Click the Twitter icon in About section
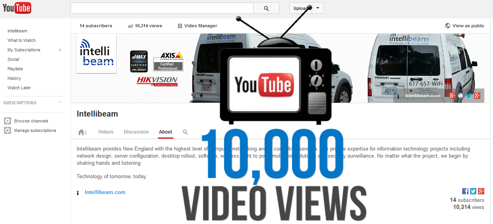This screenshot has width=493, height=224. point(473,191)
